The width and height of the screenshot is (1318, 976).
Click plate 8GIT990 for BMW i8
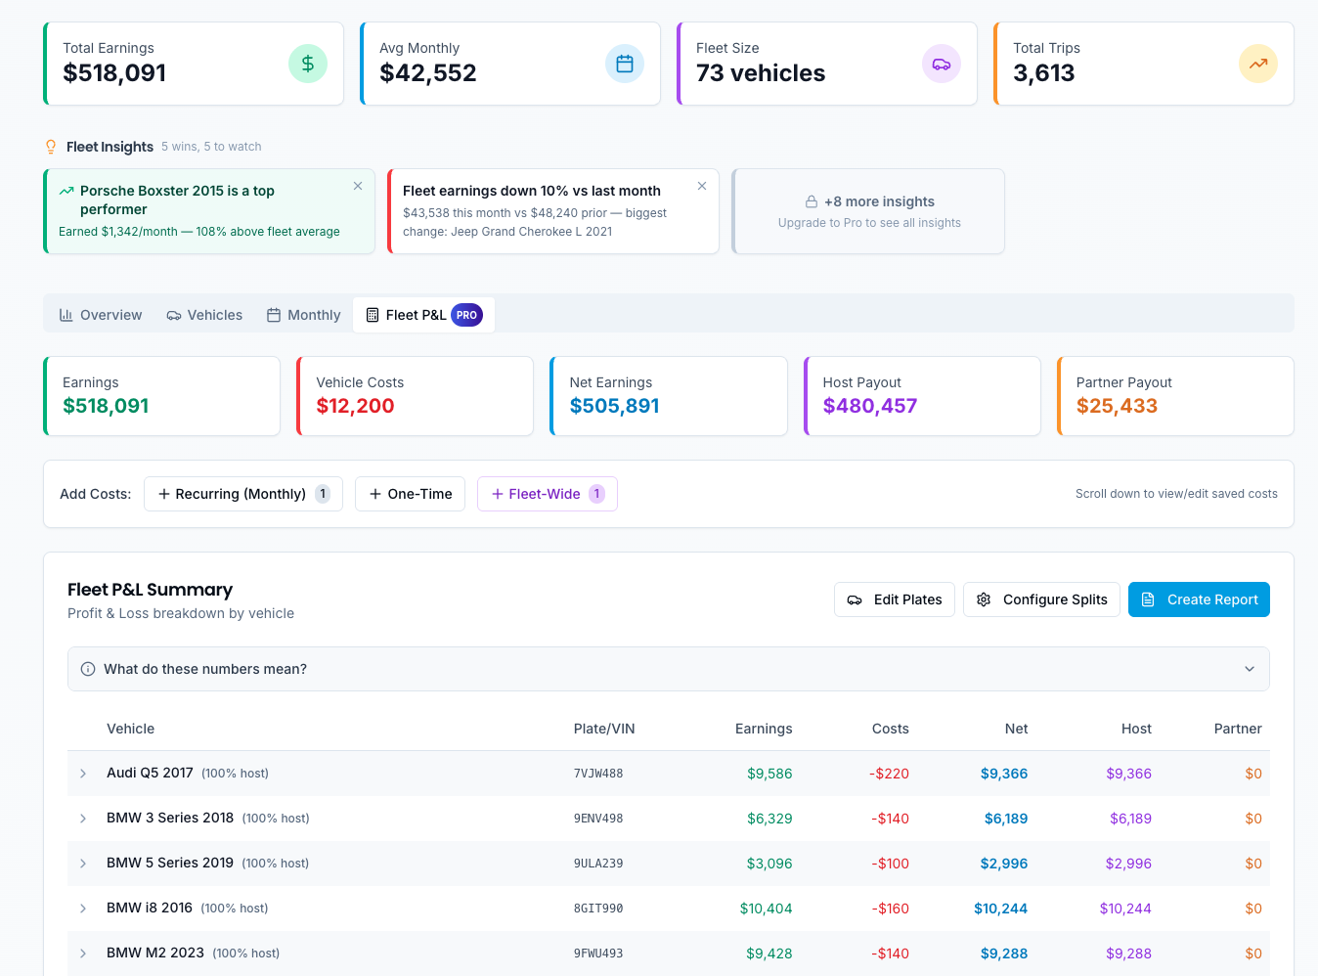point(598,909)
